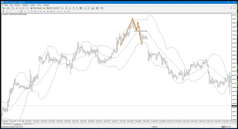Select the text label A tool
This screenshot has height=129, width=238.
click(28, 11)
